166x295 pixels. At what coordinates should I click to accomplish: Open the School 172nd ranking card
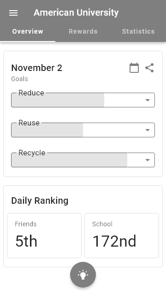click(x=122, y=236)
